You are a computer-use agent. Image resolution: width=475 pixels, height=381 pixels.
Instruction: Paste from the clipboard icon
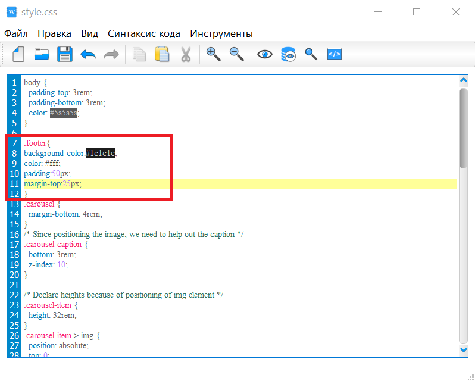(x=162, y=54)
